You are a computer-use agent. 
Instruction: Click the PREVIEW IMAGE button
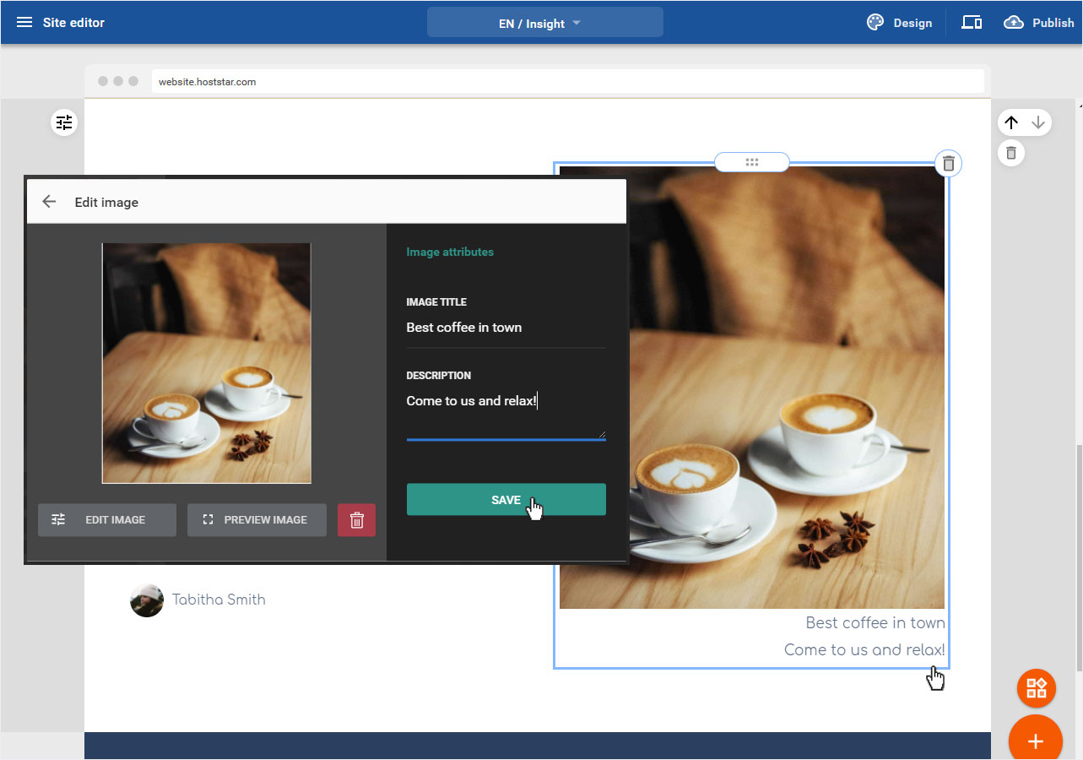click(257, 520)
